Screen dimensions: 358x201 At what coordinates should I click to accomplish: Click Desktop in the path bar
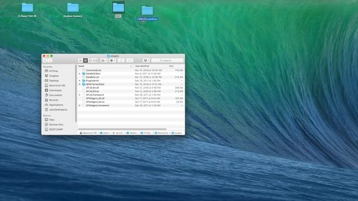pyautogui.click(x=132, y=133)
